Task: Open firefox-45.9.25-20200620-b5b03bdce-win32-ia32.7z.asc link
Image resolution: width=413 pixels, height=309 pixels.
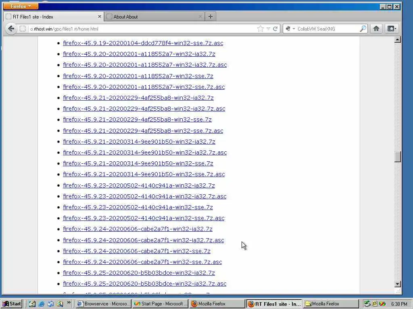Action: pos(145,284)
